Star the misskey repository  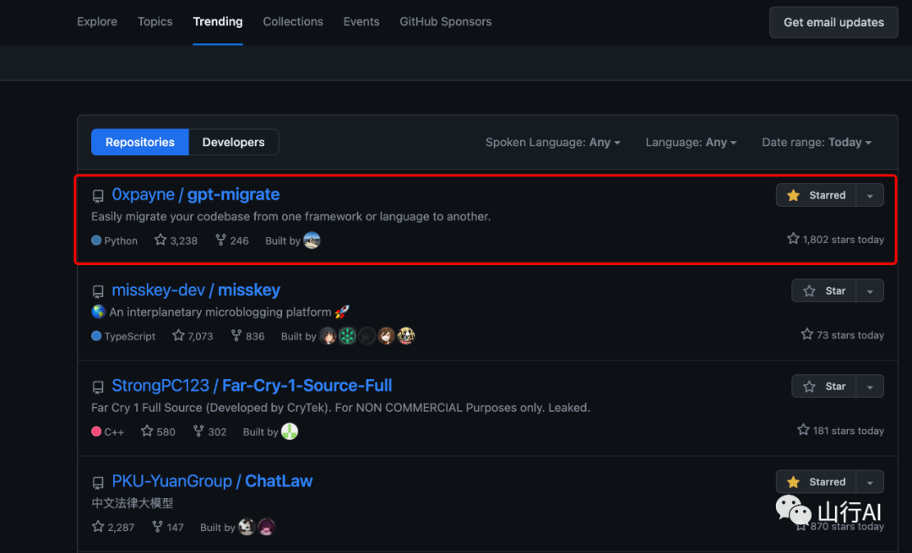point(823,290)
